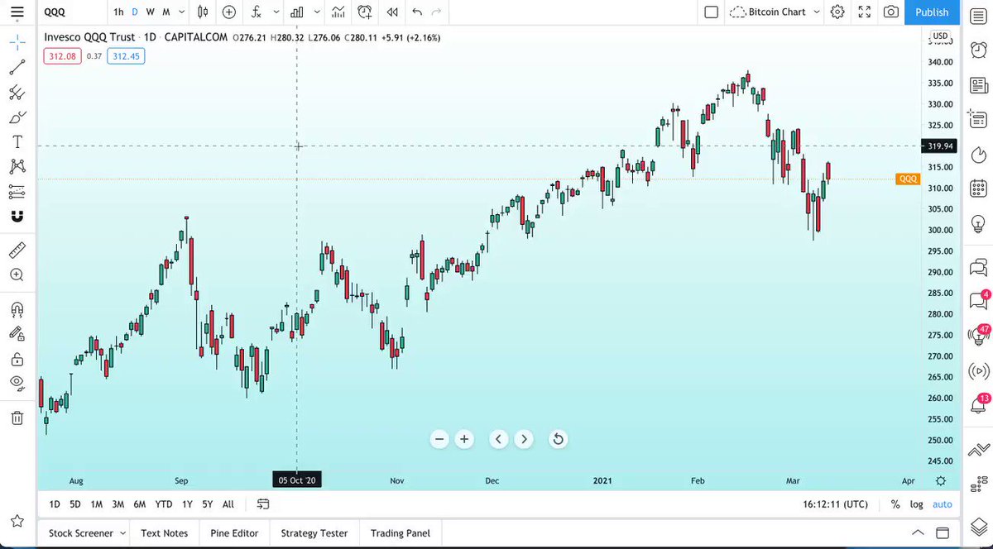The height and width of the screenshot is (549, 993).
Task: Open the object tree layers panel
Action: pos(977,525)
